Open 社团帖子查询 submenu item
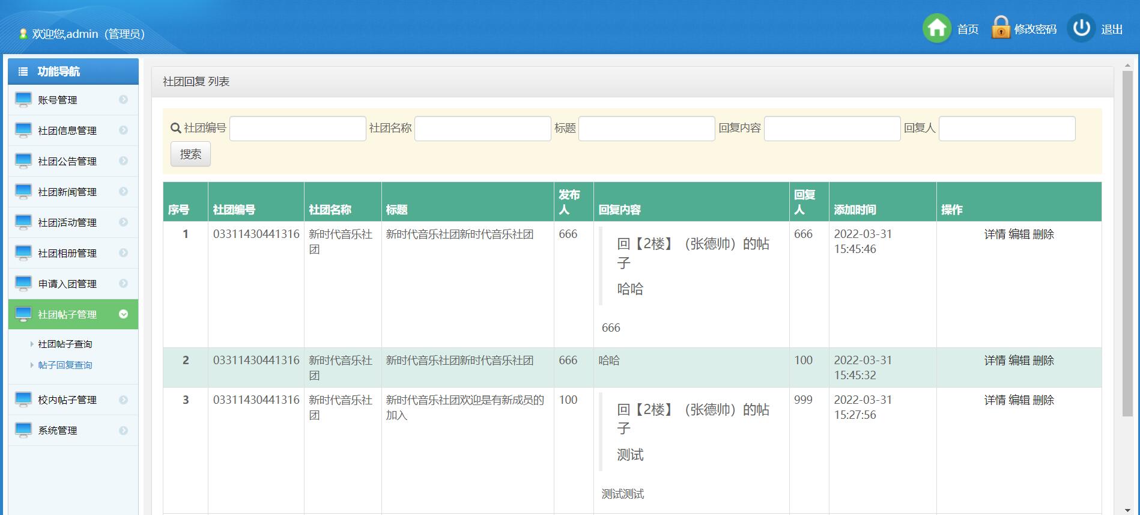The image size is (1140, 515). point(65,344)
